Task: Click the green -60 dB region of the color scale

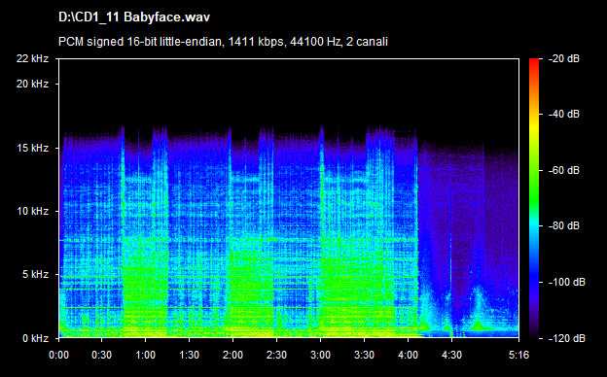Action: point(534,170)
